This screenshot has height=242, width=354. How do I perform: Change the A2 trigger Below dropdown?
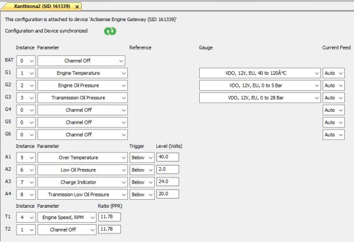142,170
